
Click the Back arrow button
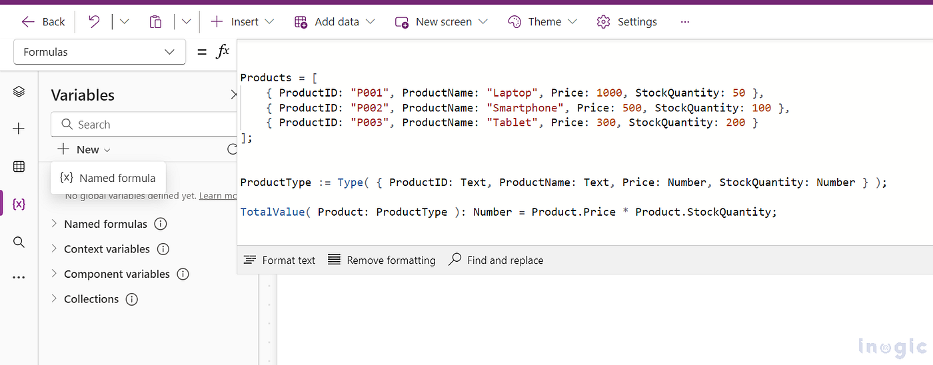(43, 22)
